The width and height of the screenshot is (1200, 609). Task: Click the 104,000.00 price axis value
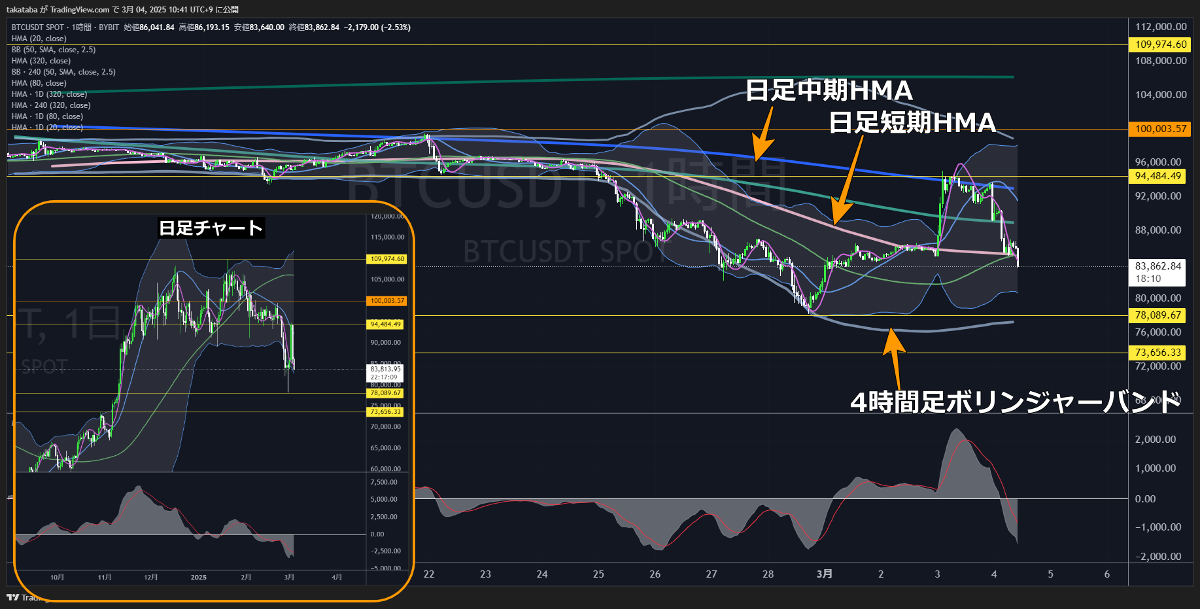(1161, 95)
